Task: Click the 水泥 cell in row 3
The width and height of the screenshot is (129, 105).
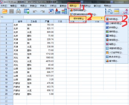Action: coord(34,32)
